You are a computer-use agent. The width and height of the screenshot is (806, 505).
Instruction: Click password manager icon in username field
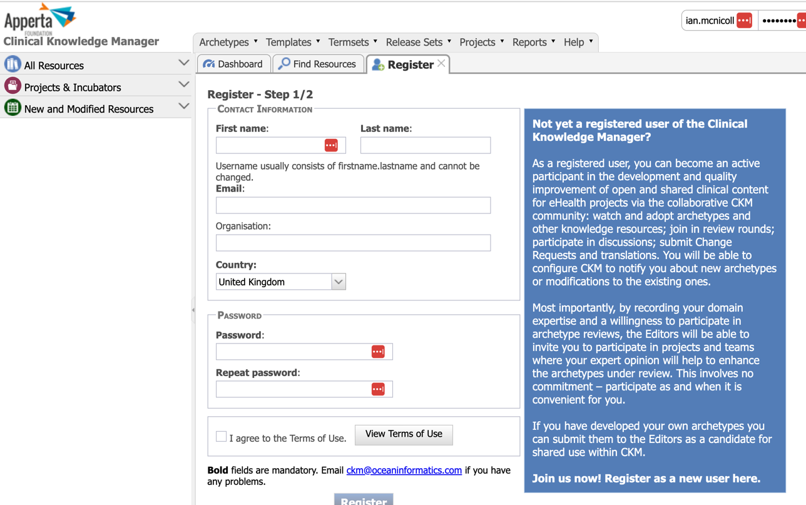pyautogui.click(x=744, y=21)
